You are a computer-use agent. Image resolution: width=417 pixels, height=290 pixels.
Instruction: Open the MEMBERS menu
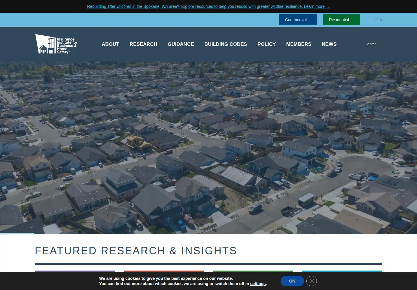click(x=299, y=44)
